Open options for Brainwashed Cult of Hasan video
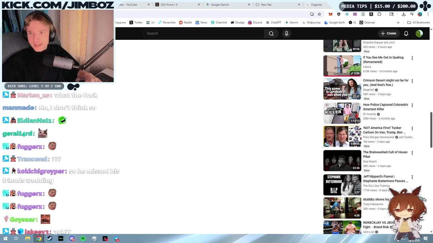Viewport: 433px width, 243px height. pyautogui.click(x=412, y=153)
